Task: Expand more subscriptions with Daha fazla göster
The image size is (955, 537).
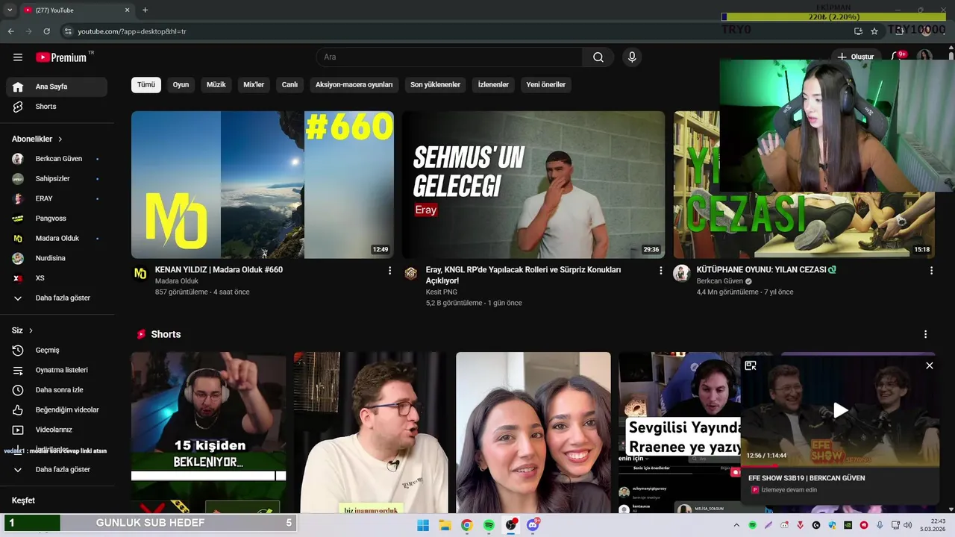Action: tap(57, 298)
